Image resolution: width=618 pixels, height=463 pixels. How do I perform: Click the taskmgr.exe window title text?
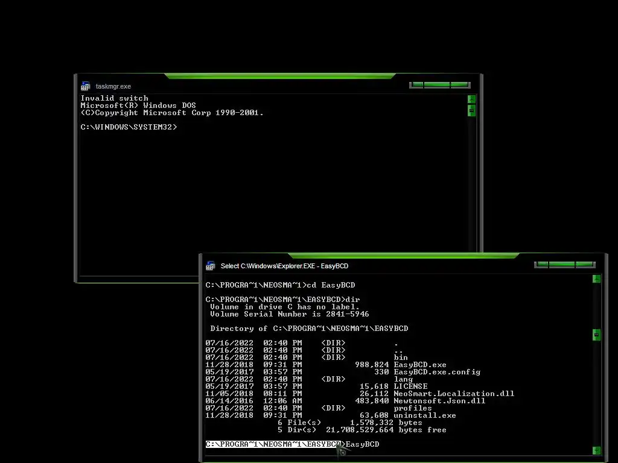click(113, 86)
